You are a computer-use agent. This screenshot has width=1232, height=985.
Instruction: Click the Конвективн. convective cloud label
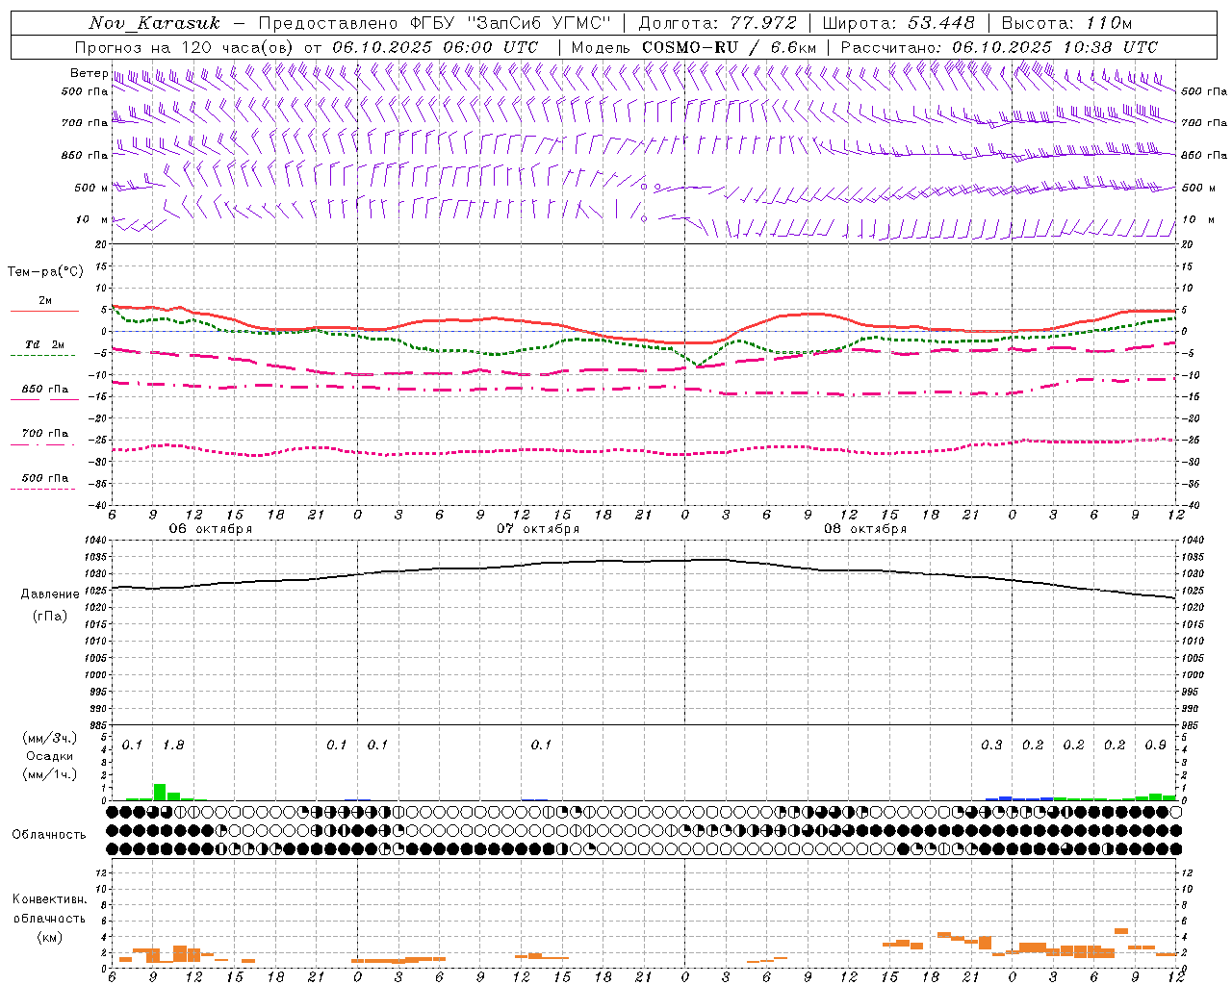click(50, 899)
